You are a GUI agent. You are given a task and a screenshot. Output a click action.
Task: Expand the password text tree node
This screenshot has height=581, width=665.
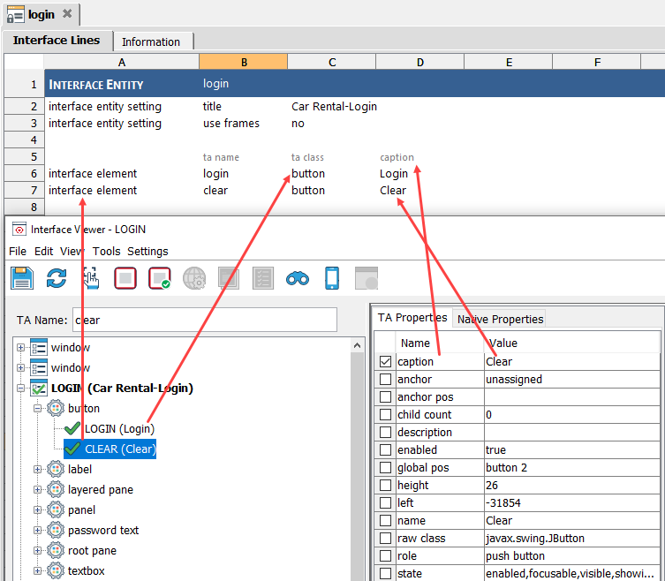click(37, 530)
